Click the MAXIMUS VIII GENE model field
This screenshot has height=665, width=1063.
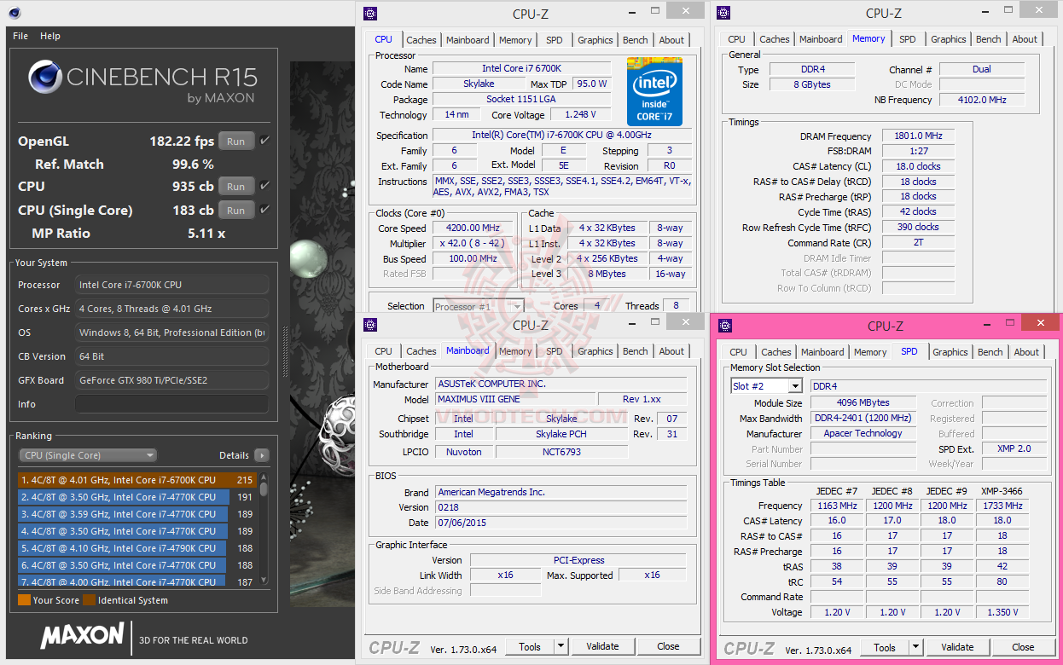coord(514,399)
